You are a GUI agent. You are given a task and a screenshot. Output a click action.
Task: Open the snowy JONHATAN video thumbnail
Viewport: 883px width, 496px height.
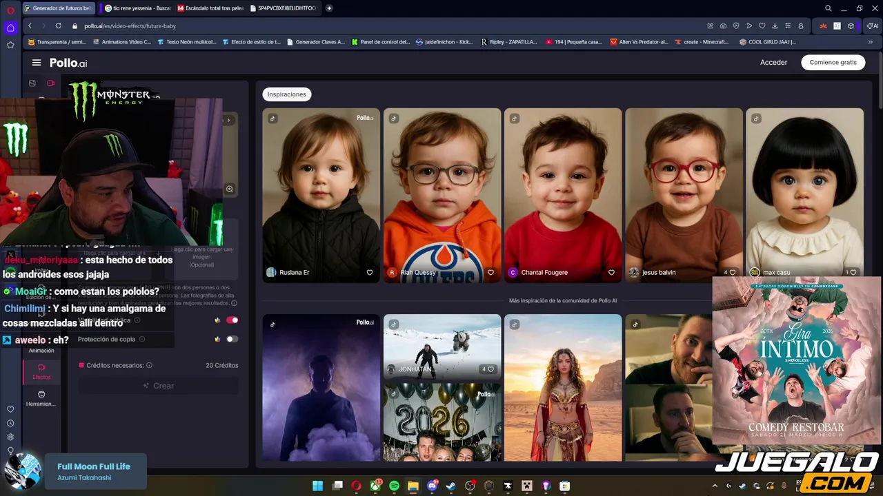pyautogui.click(x=442, y=347)
